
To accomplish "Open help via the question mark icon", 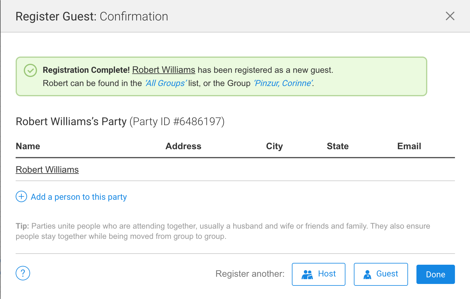I will click(x=23, y=273).
